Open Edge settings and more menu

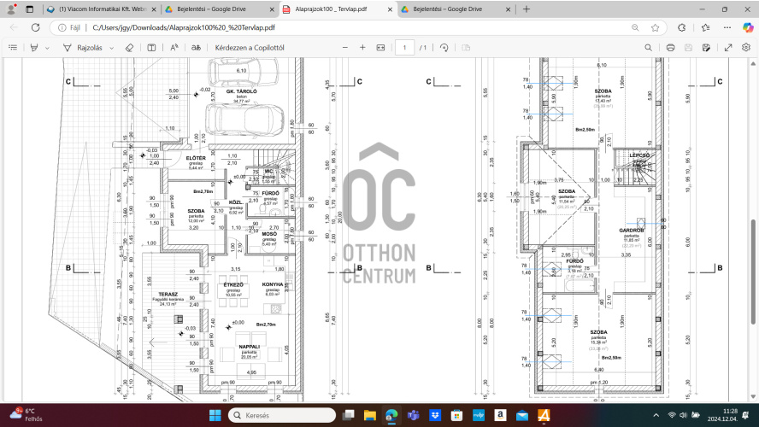pyautogui.click(x=727, y=27)
